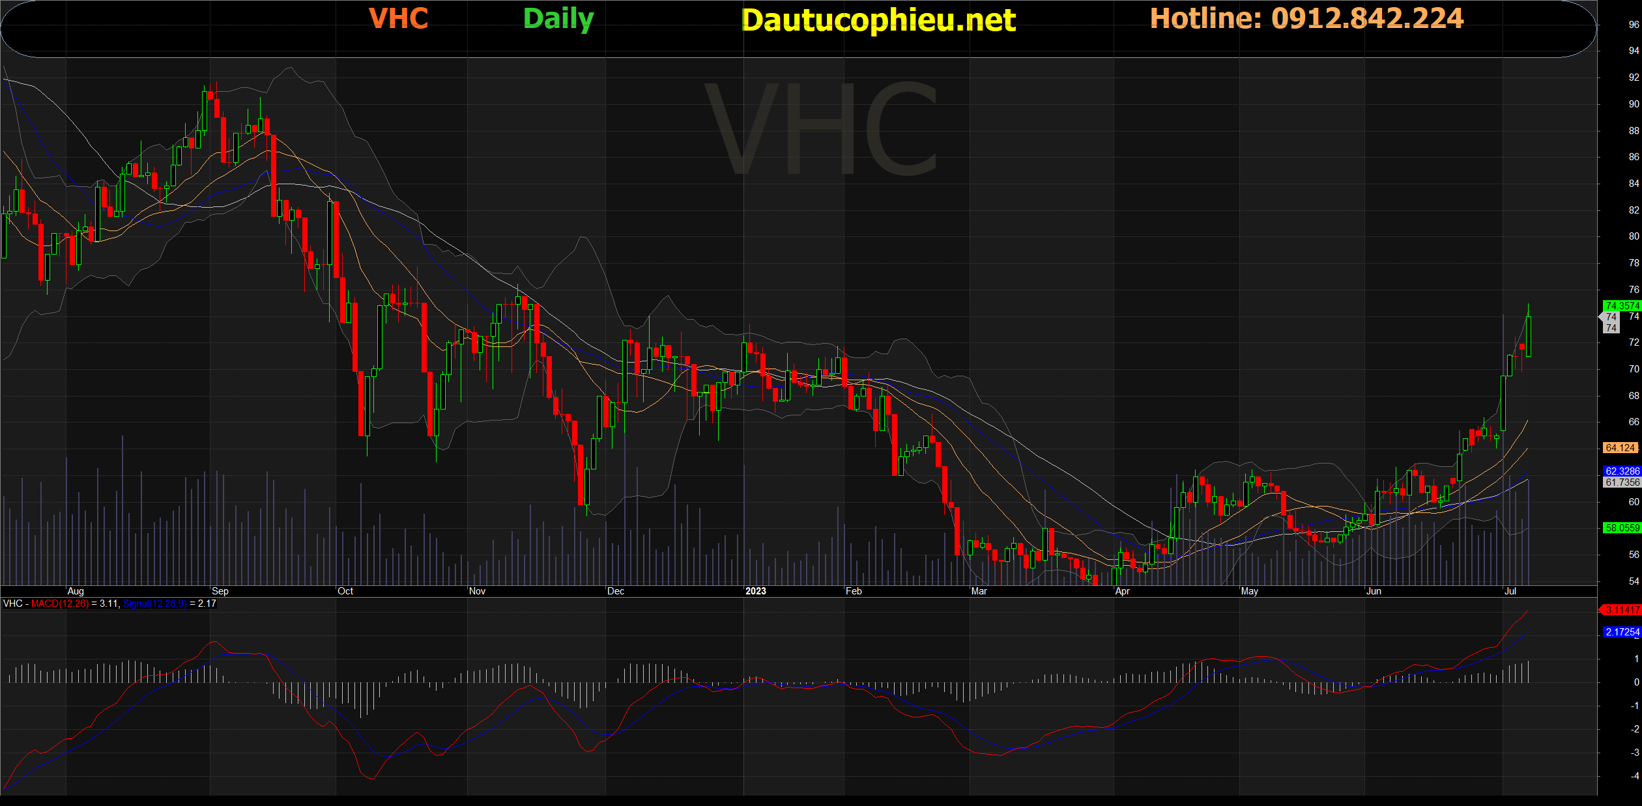Viewport: 1642px width, 806px height.
Task: Click the green 58.0559 lower band tag
Action: click(1622, 528)
